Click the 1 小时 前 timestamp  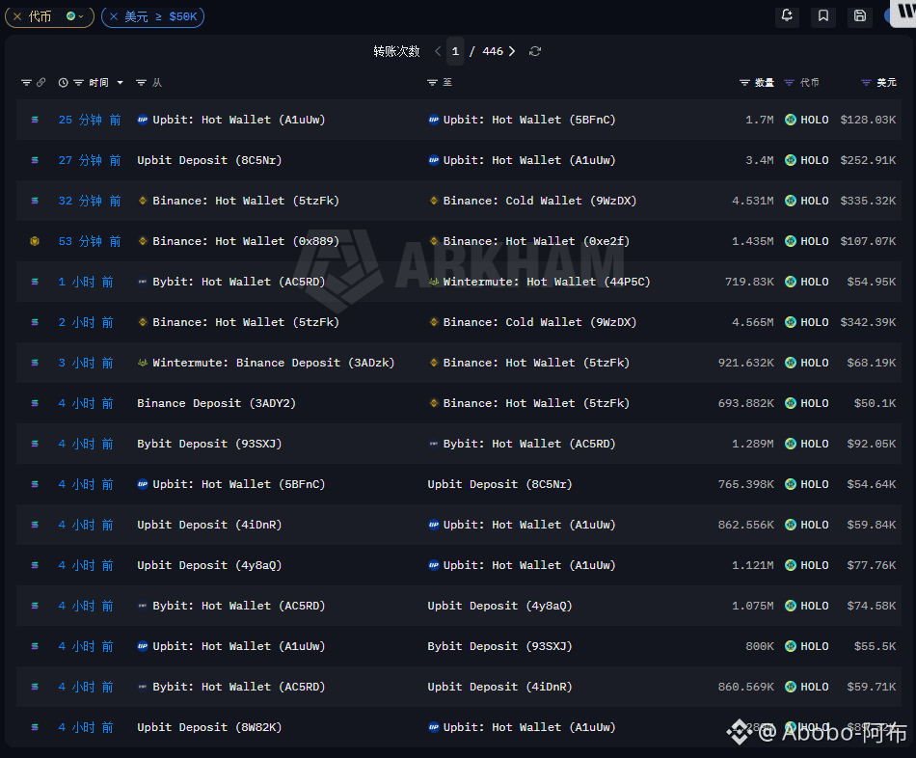point(86,282)
